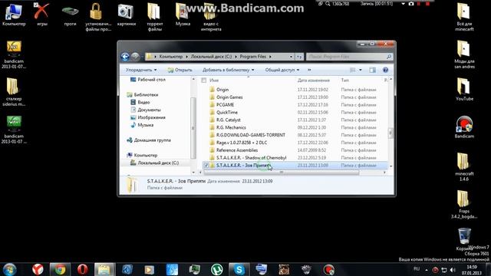Open Google Chrome from taskbar

[60, 269]
